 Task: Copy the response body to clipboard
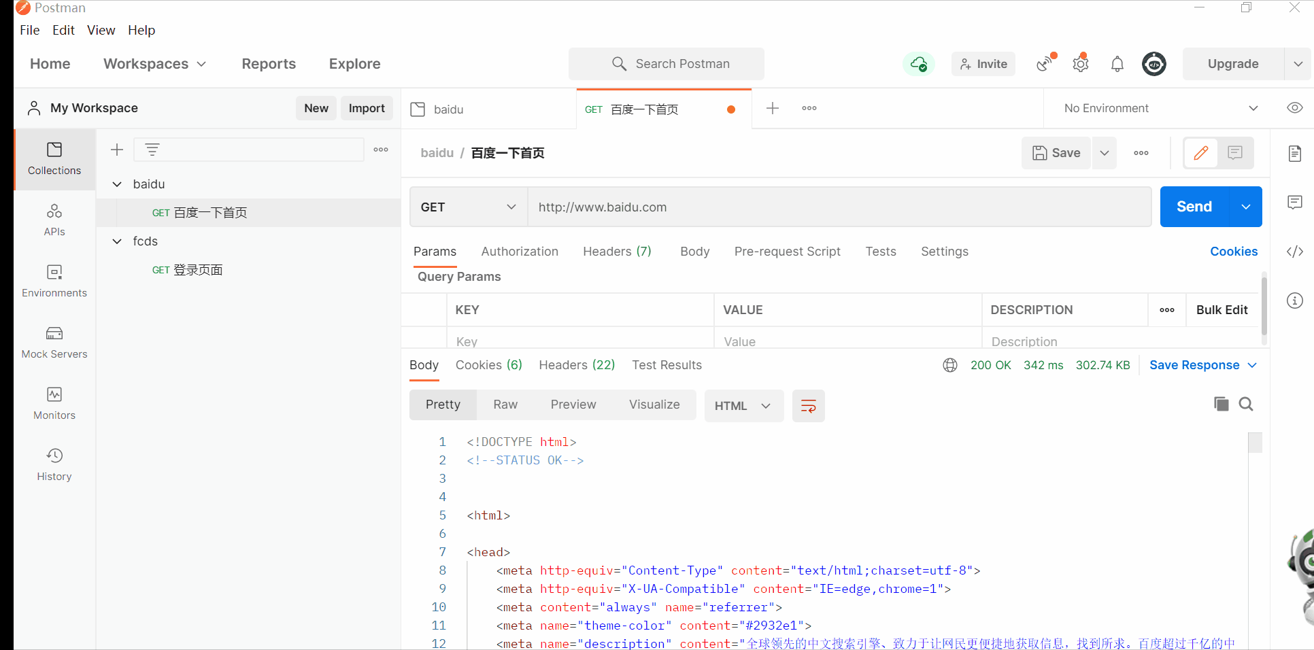tap(1222, 404)
